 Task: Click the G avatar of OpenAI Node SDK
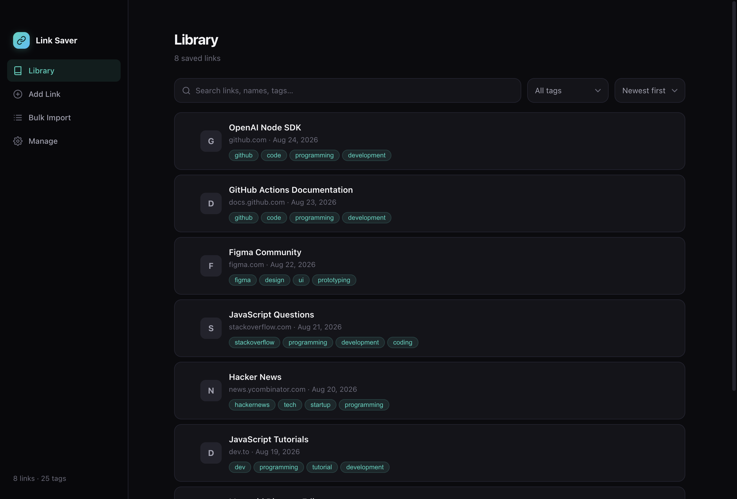coord(211,141)
